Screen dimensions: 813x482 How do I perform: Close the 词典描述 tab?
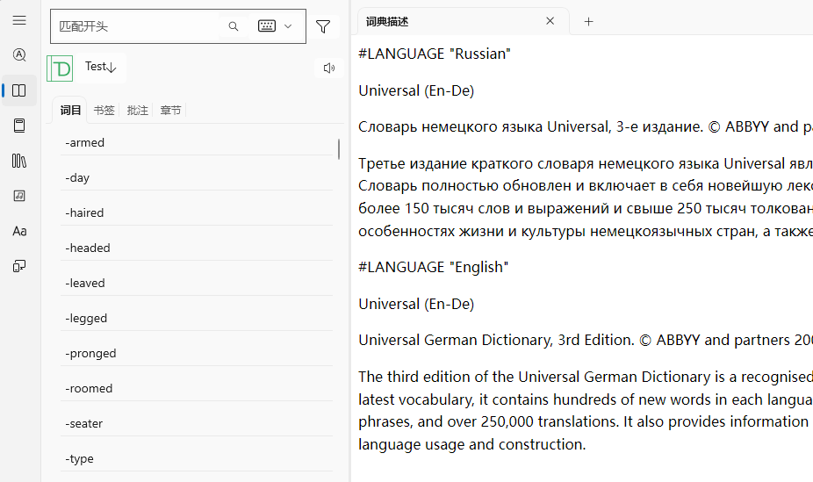(x=550, y=21)
